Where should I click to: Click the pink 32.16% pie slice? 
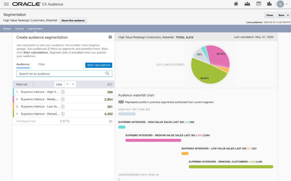[x=219, y=56]
